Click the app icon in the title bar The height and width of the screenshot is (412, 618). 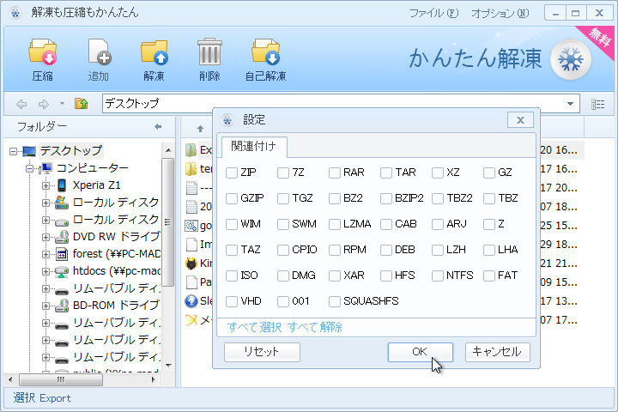(x=15, y=13)
